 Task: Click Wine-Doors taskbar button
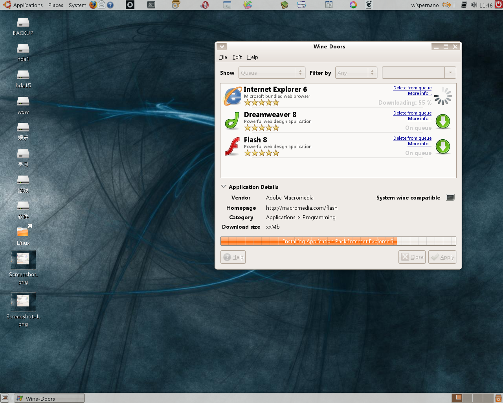pyautogui.click(x=49, y=398)
